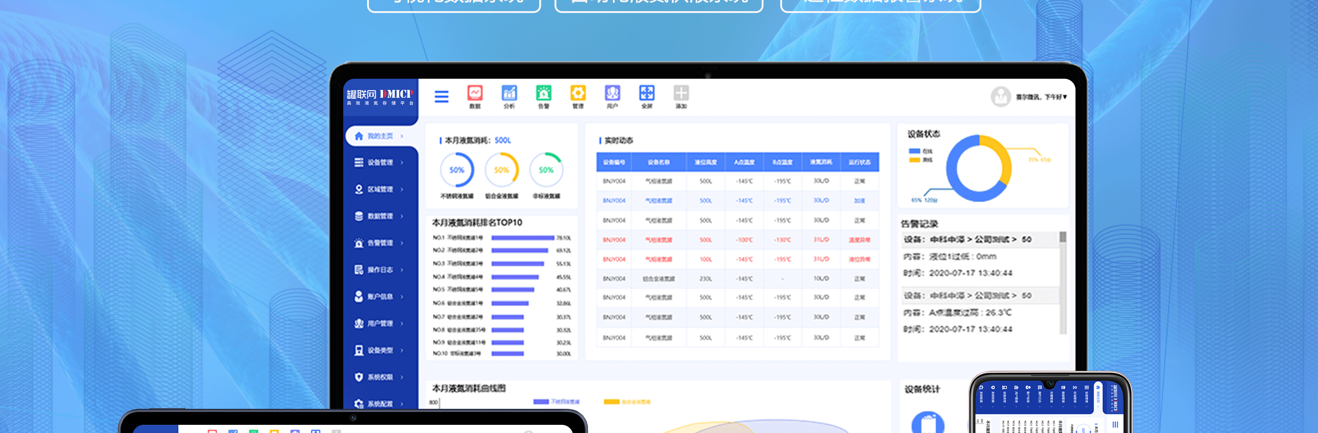
Task: Click the 罐联网 DMICP logo
Action: click(380, 97)
